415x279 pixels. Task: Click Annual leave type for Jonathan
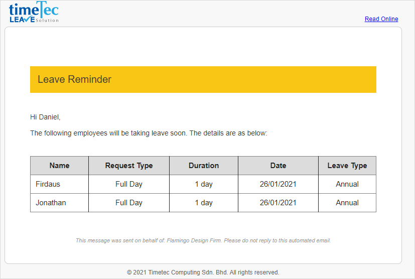(x=347, y=203)
